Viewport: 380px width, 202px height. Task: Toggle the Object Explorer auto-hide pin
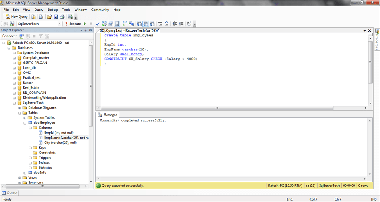pyautogui.click(x=86, y=30)
